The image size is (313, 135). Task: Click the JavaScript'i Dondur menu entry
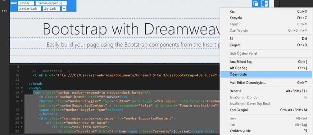click(266, 97)
